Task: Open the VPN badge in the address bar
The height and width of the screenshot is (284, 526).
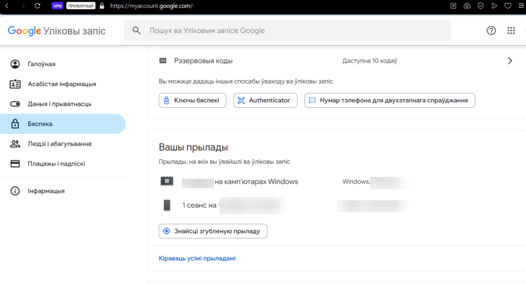Action: pos(58,6)
